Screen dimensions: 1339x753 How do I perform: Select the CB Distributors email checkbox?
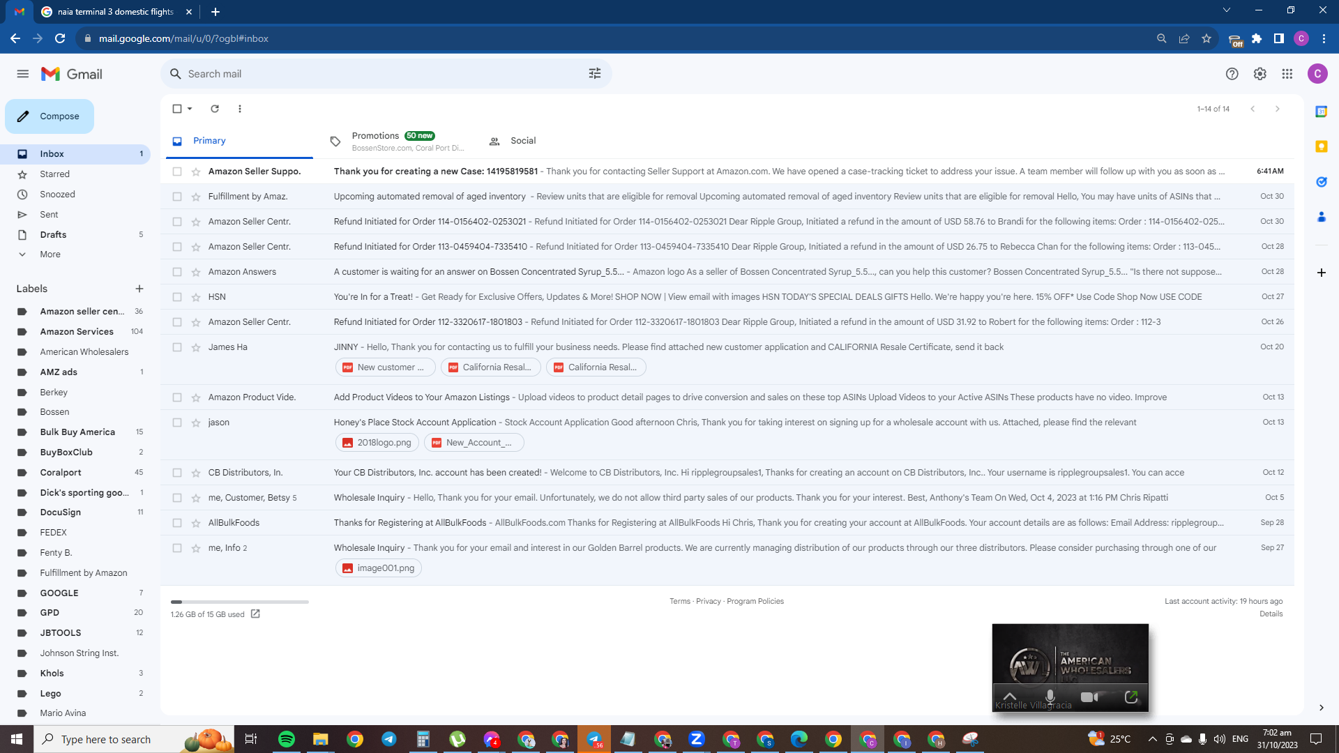tap(177, 473)
